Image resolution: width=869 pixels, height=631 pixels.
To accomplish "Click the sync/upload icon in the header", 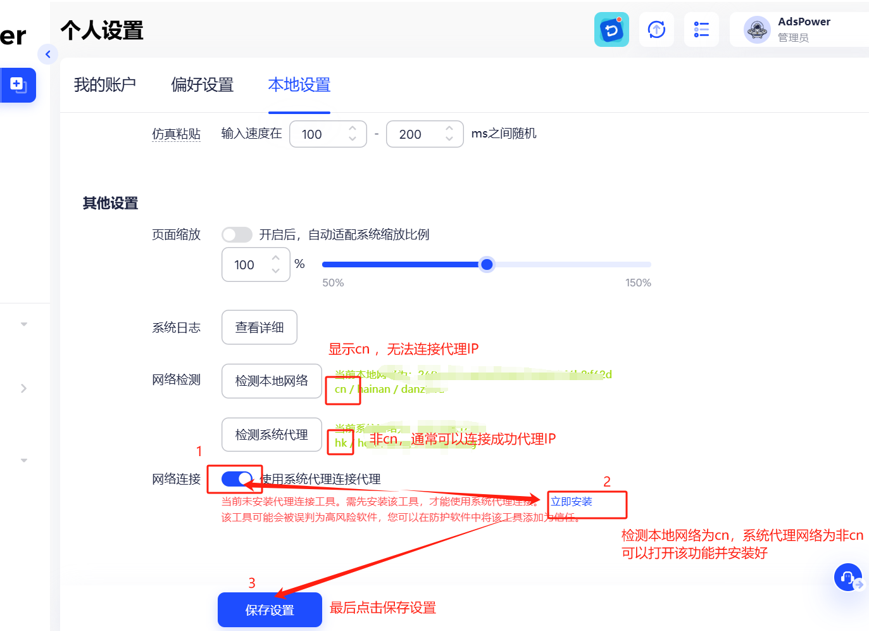I will [656, 29].
